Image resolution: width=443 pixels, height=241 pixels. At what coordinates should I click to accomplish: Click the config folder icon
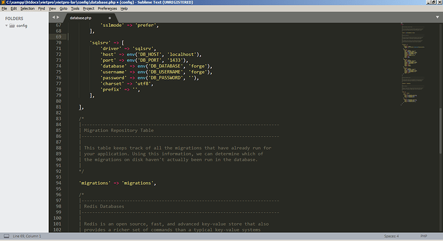coord(12,26)
